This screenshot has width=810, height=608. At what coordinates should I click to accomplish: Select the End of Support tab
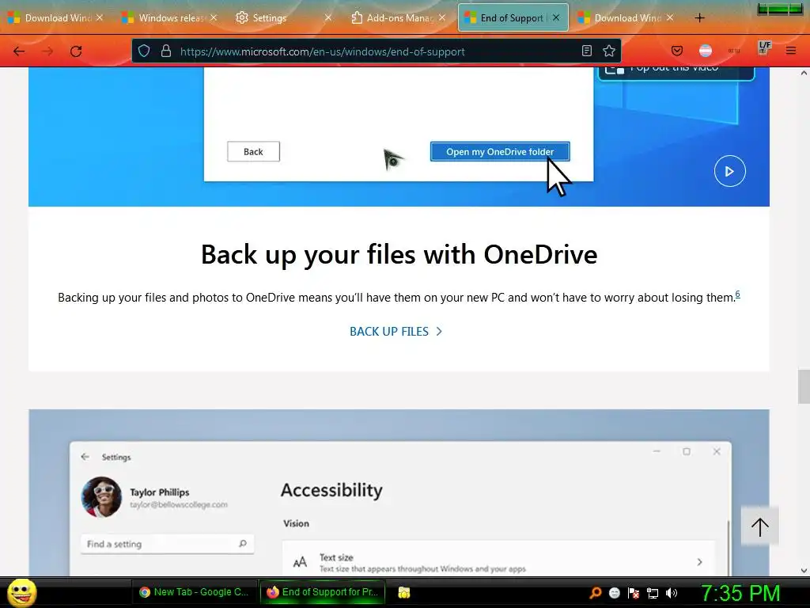(512, 18)
